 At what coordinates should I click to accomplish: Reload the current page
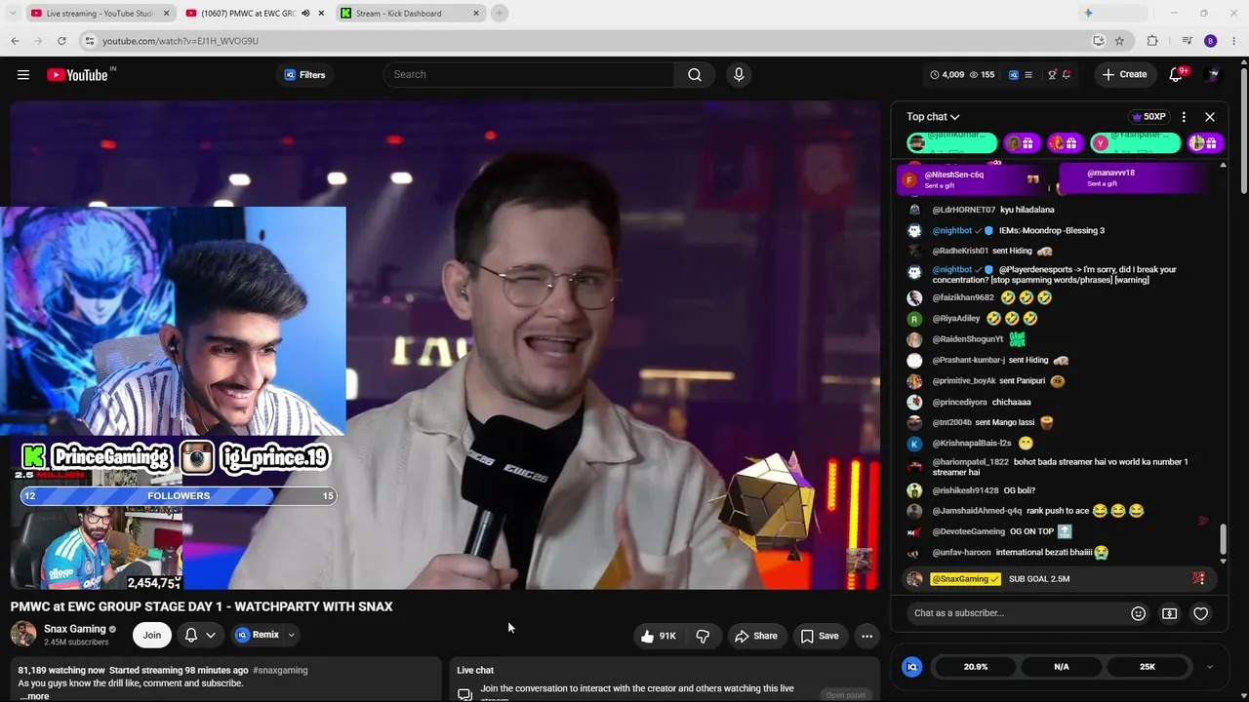(x=61, y=41)
